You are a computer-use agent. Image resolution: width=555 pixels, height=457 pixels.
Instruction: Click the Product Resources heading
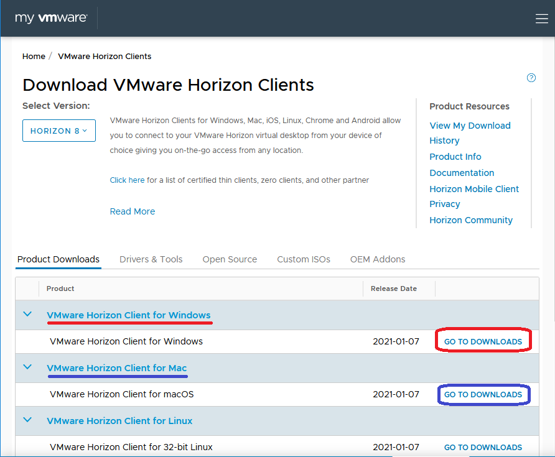click(469, 106)
